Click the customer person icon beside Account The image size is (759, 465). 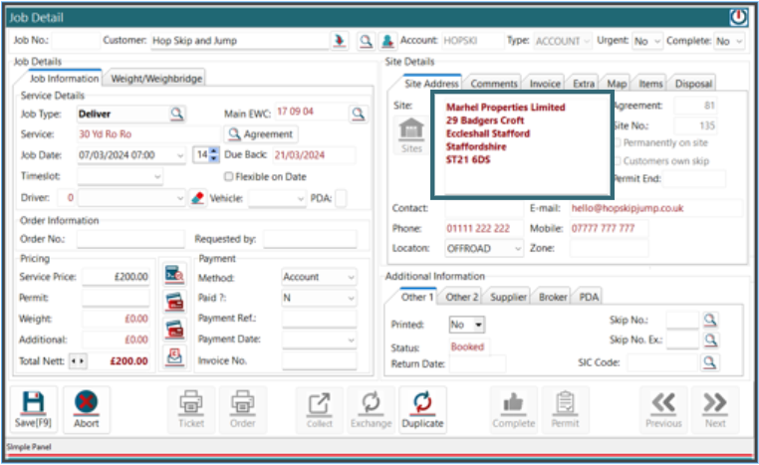pos(387,41)
